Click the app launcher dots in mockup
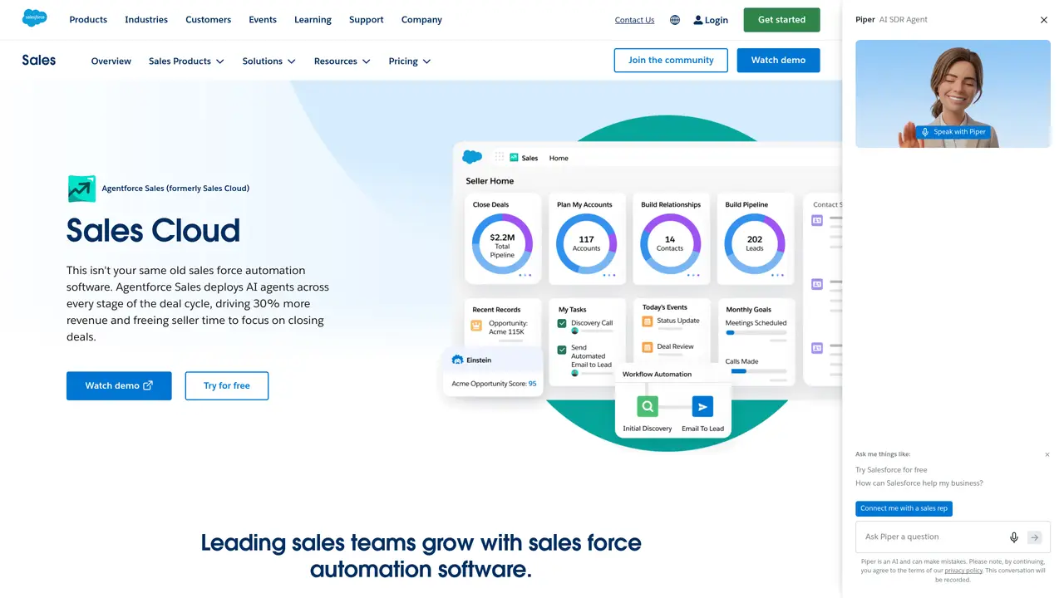 pyautogui.click(x=499, y=157)
